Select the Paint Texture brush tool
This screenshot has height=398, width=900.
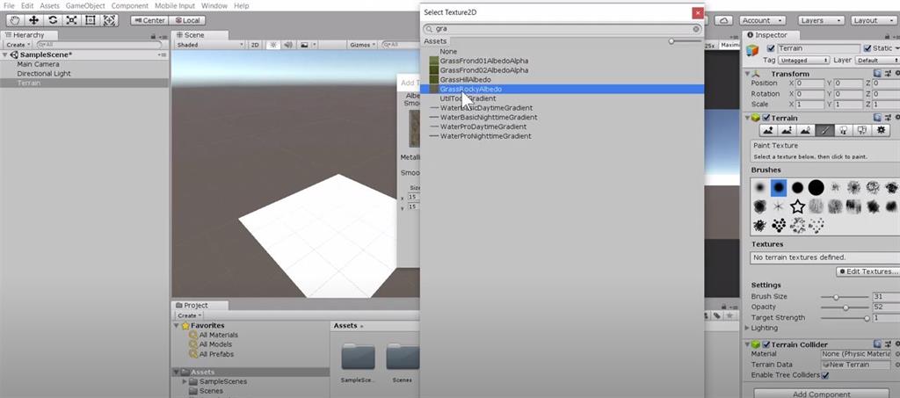[x=824, y=131]
